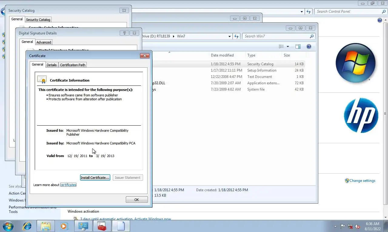Click the certificate icon beside Certificate Information

point(42,79)
